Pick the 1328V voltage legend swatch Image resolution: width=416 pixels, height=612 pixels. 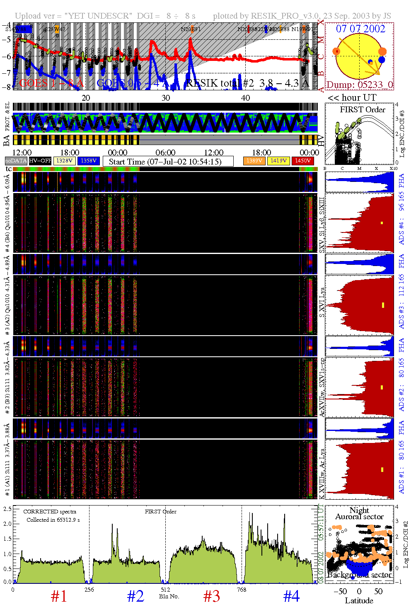pyautogui.click(x=65, y=161)
